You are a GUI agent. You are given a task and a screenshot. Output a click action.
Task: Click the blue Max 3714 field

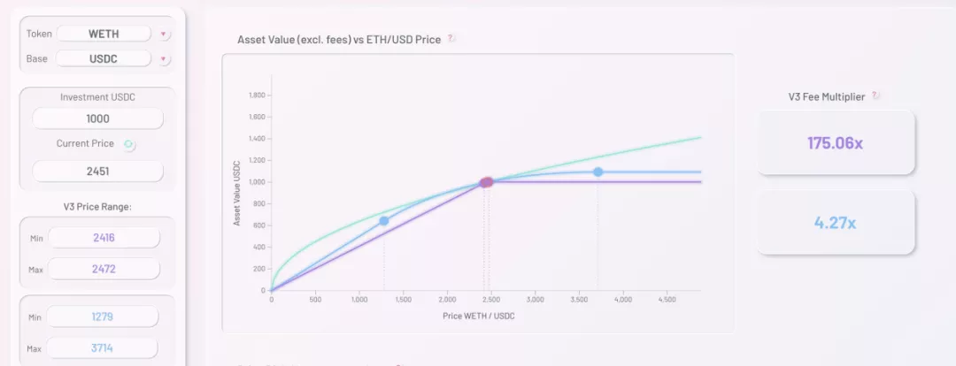[102, 347]
